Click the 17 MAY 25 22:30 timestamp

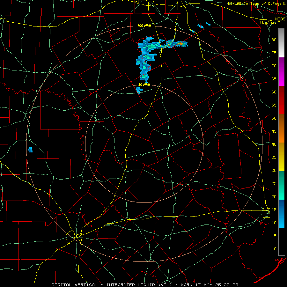pyautogui.click(x=217, y=285)
